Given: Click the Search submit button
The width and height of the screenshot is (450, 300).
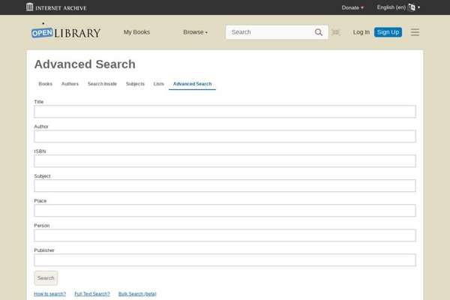Looking at the screenshot, I should coord(46,278).
